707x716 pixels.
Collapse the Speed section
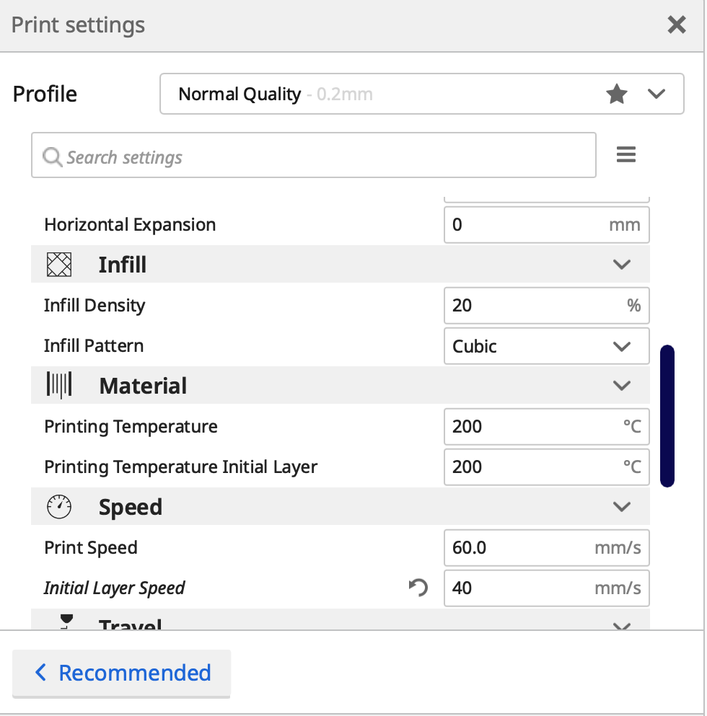click(x=621, y=506)
